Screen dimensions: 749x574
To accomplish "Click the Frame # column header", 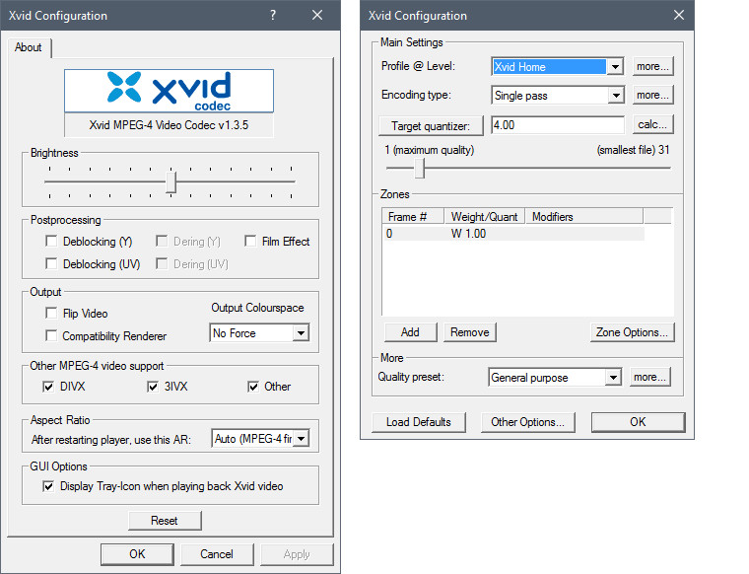I will click(414, 217).
